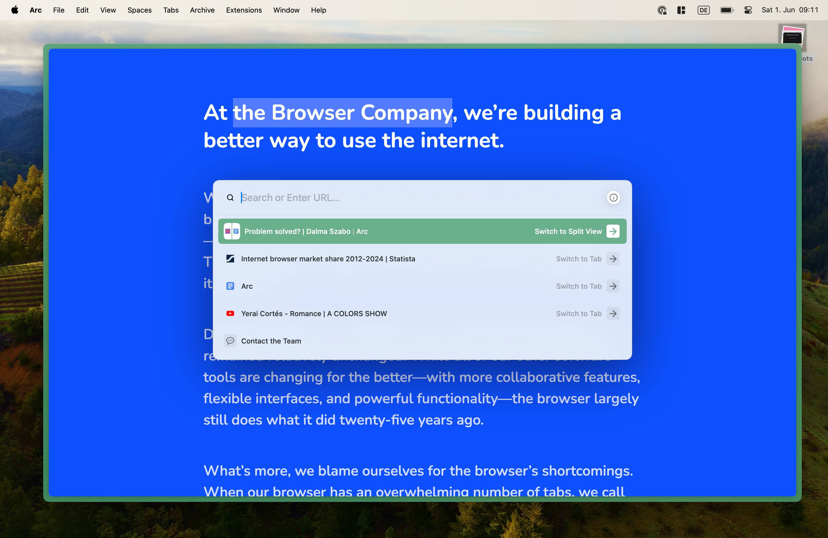Open the Spaces menu
This screenshot has width=828, height=538.
140,10
